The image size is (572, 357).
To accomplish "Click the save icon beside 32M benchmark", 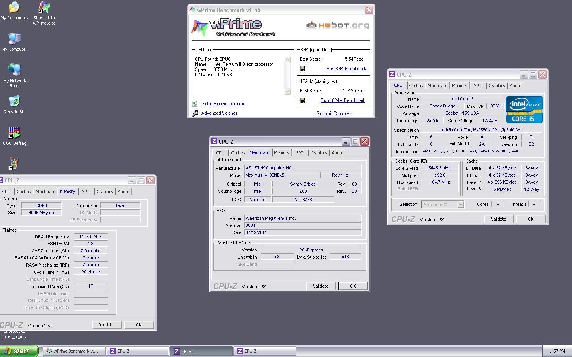I will [303, 69].
